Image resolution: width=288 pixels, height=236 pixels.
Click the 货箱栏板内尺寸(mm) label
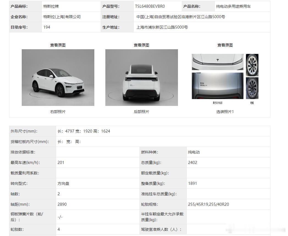30,142
